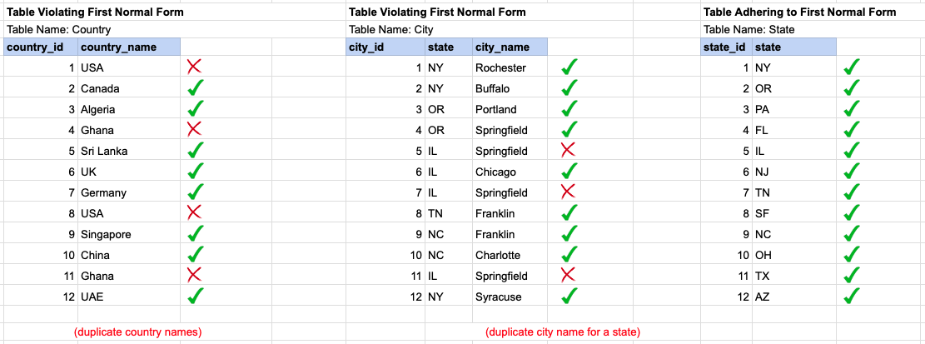Click the green checkmark next to Syracuse
The height and width of the screenshot is (344, 925).
pyautogui.click(x=569, y=296)
